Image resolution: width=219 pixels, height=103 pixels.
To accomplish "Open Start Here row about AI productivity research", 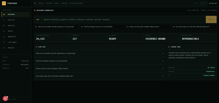I will (100, 61).
